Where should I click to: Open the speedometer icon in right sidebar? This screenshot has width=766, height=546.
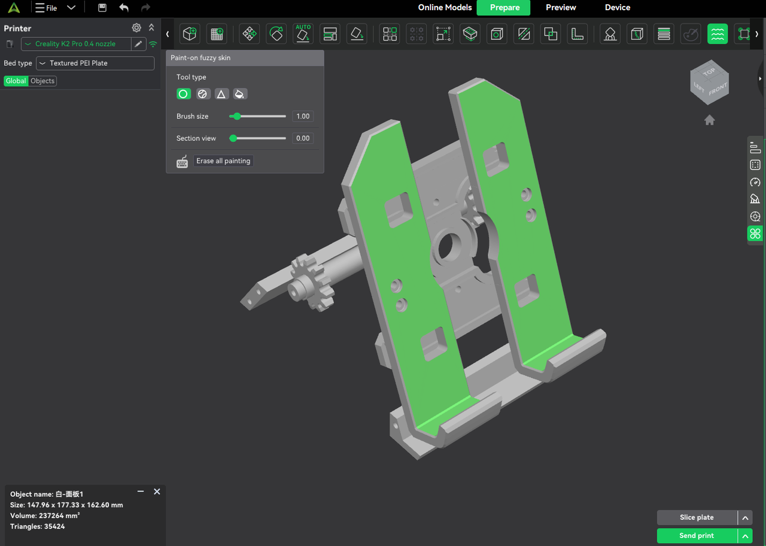click(755, 182)
